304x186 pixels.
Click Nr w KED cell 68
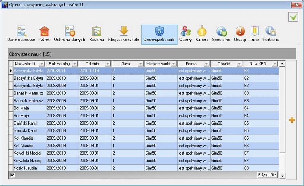coord(261,168)
